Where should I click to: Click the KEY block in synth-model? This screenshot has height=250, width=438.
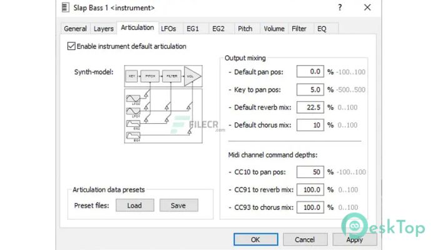pyautogui.click(x=132, y=76)
